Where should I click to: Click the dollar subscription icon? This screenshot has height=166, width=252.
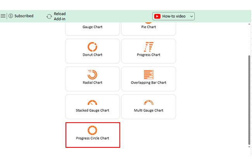(11, 16)
